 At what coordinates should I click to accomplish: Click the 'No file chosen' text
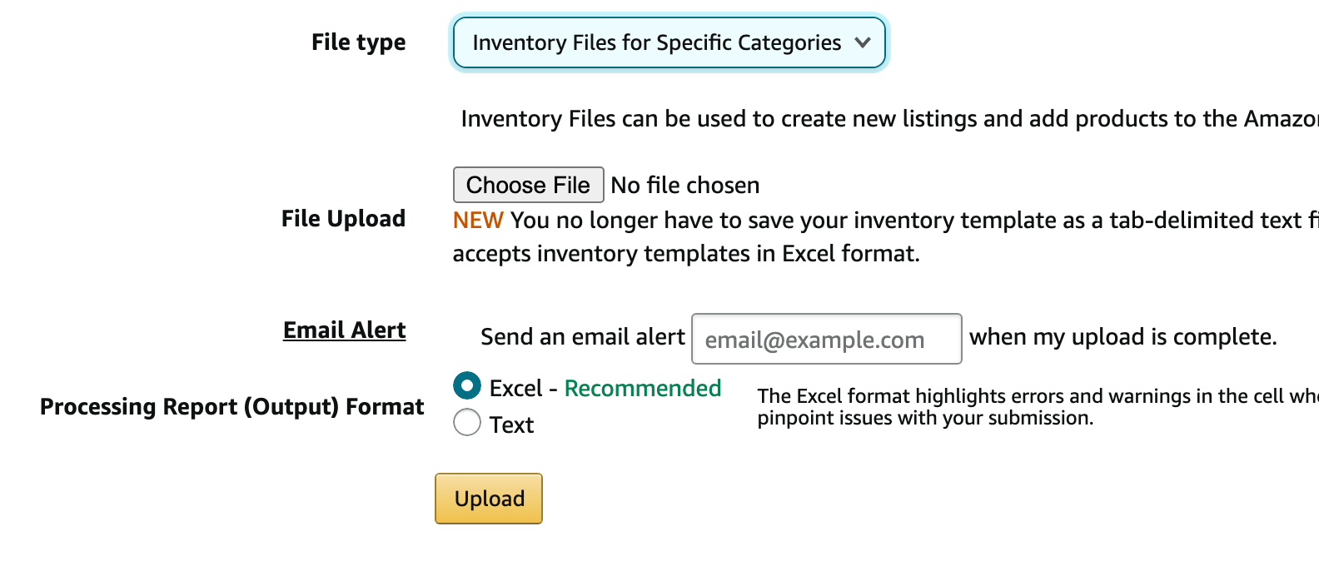pyautogui.click(x=685, y=186)
